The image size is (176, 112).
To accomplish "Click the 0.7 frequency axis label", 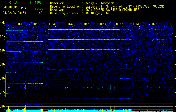I will click(2, 92).
